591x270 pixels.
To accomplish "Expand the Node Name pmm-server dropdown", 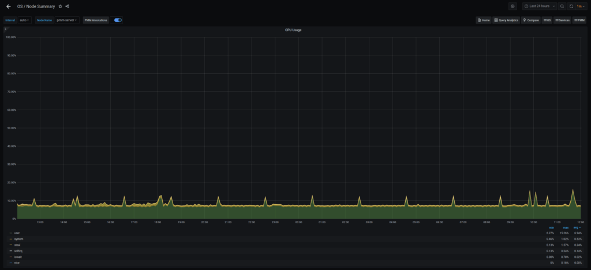I will (67, 20).
